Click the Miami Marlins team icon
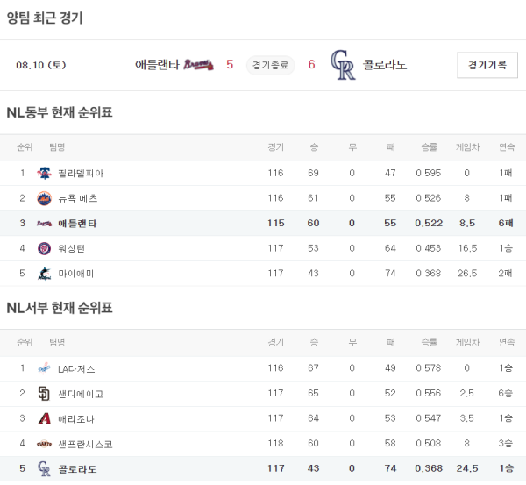The image size is (526, 485). [x=44, y=274]
